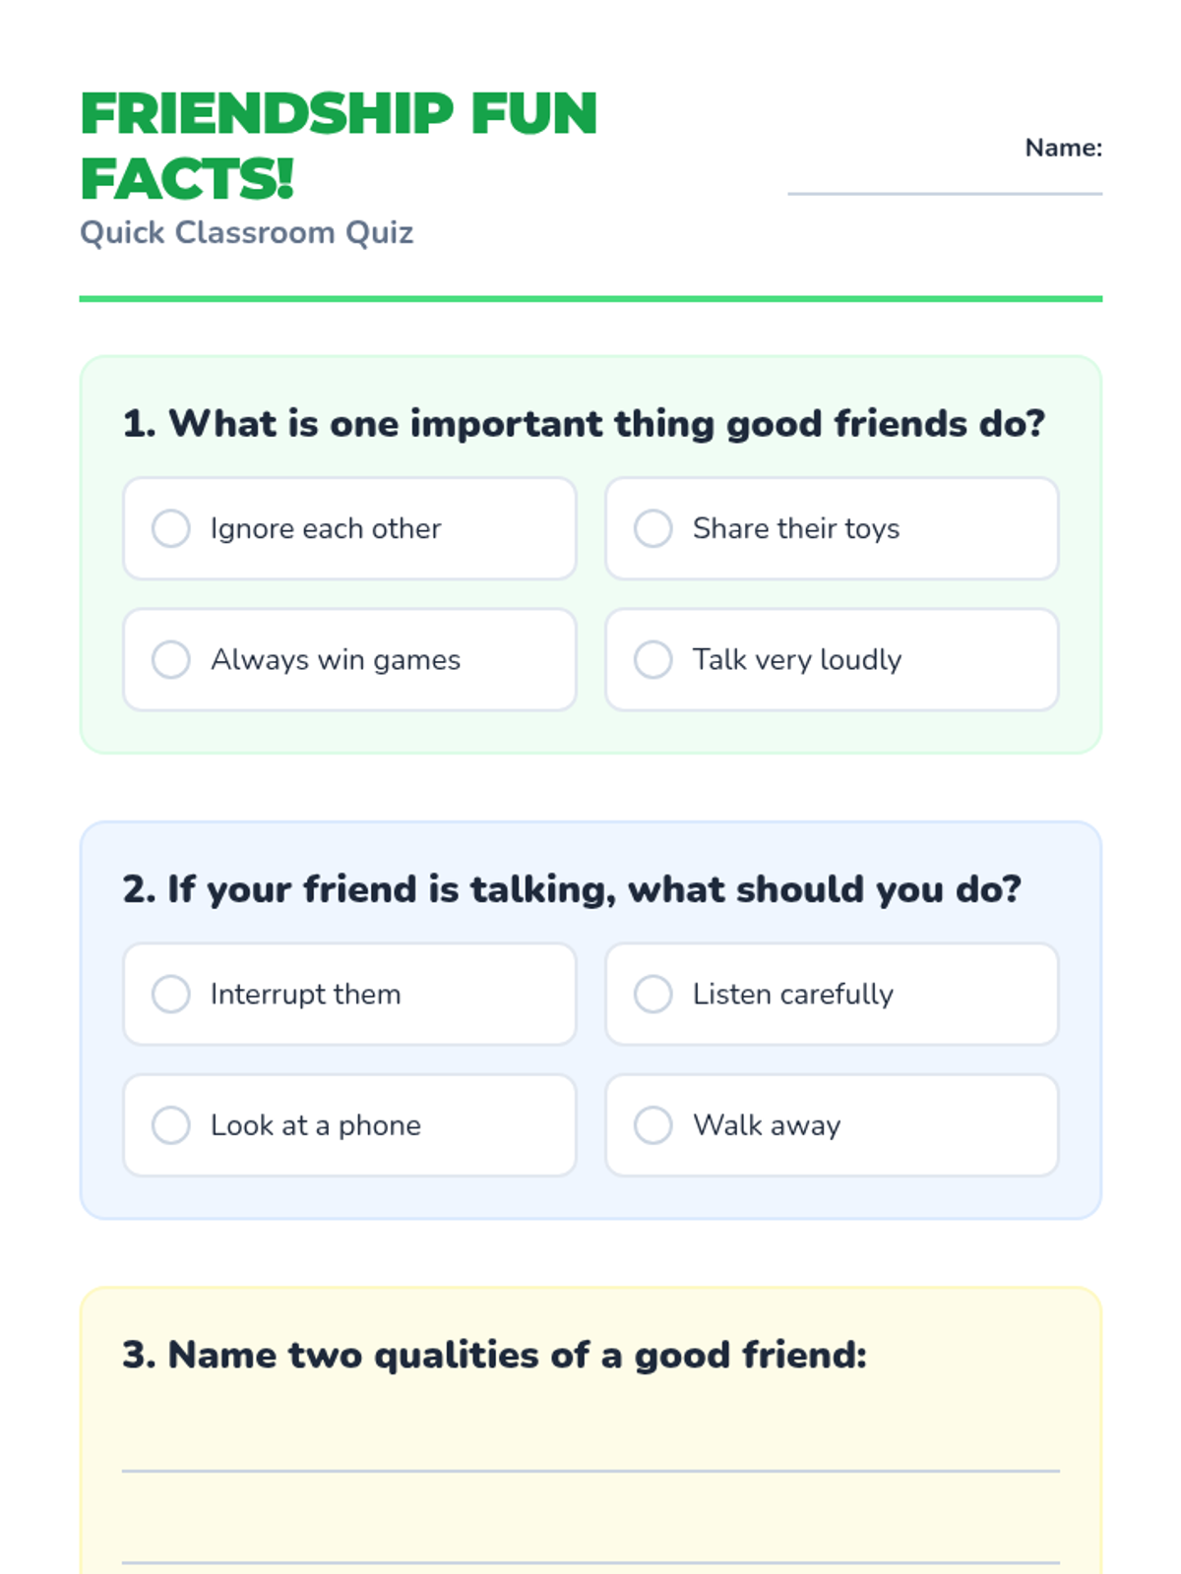Mark 'Look at a phone' radio circle
The height and width of the screenshot is (1574, 1181).
coord(170,1124)
